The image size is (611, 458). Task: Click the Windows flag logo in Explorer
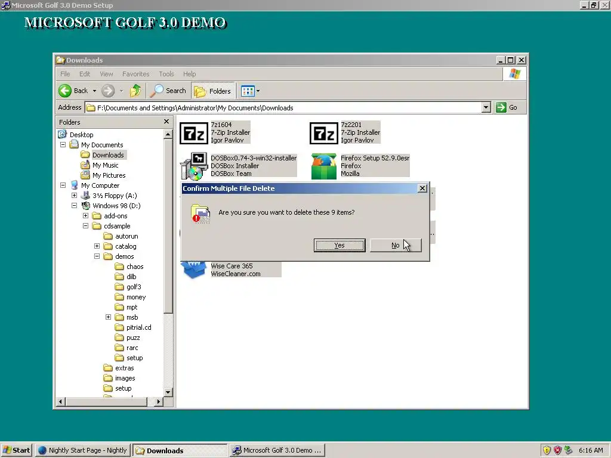[514, 74]
